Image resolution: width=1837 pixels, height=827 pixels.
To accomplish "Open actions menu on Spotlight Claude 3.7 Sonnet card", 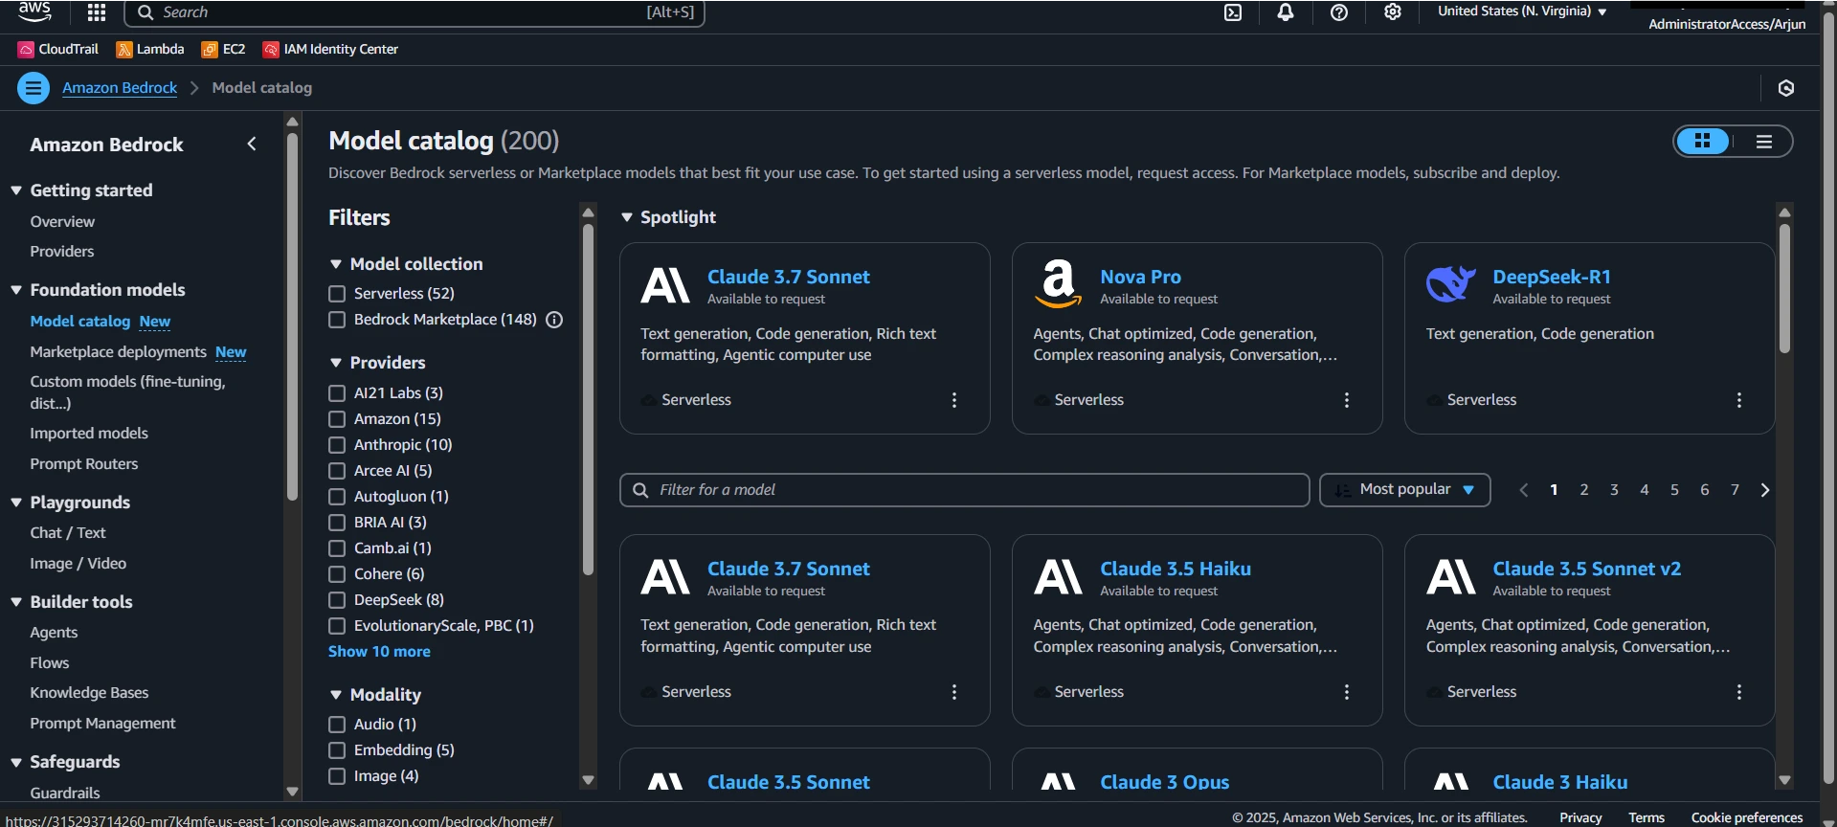I will click(953, 400).
